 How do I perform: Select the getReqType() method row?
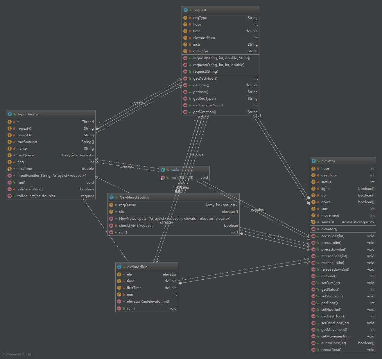[220, 99]
